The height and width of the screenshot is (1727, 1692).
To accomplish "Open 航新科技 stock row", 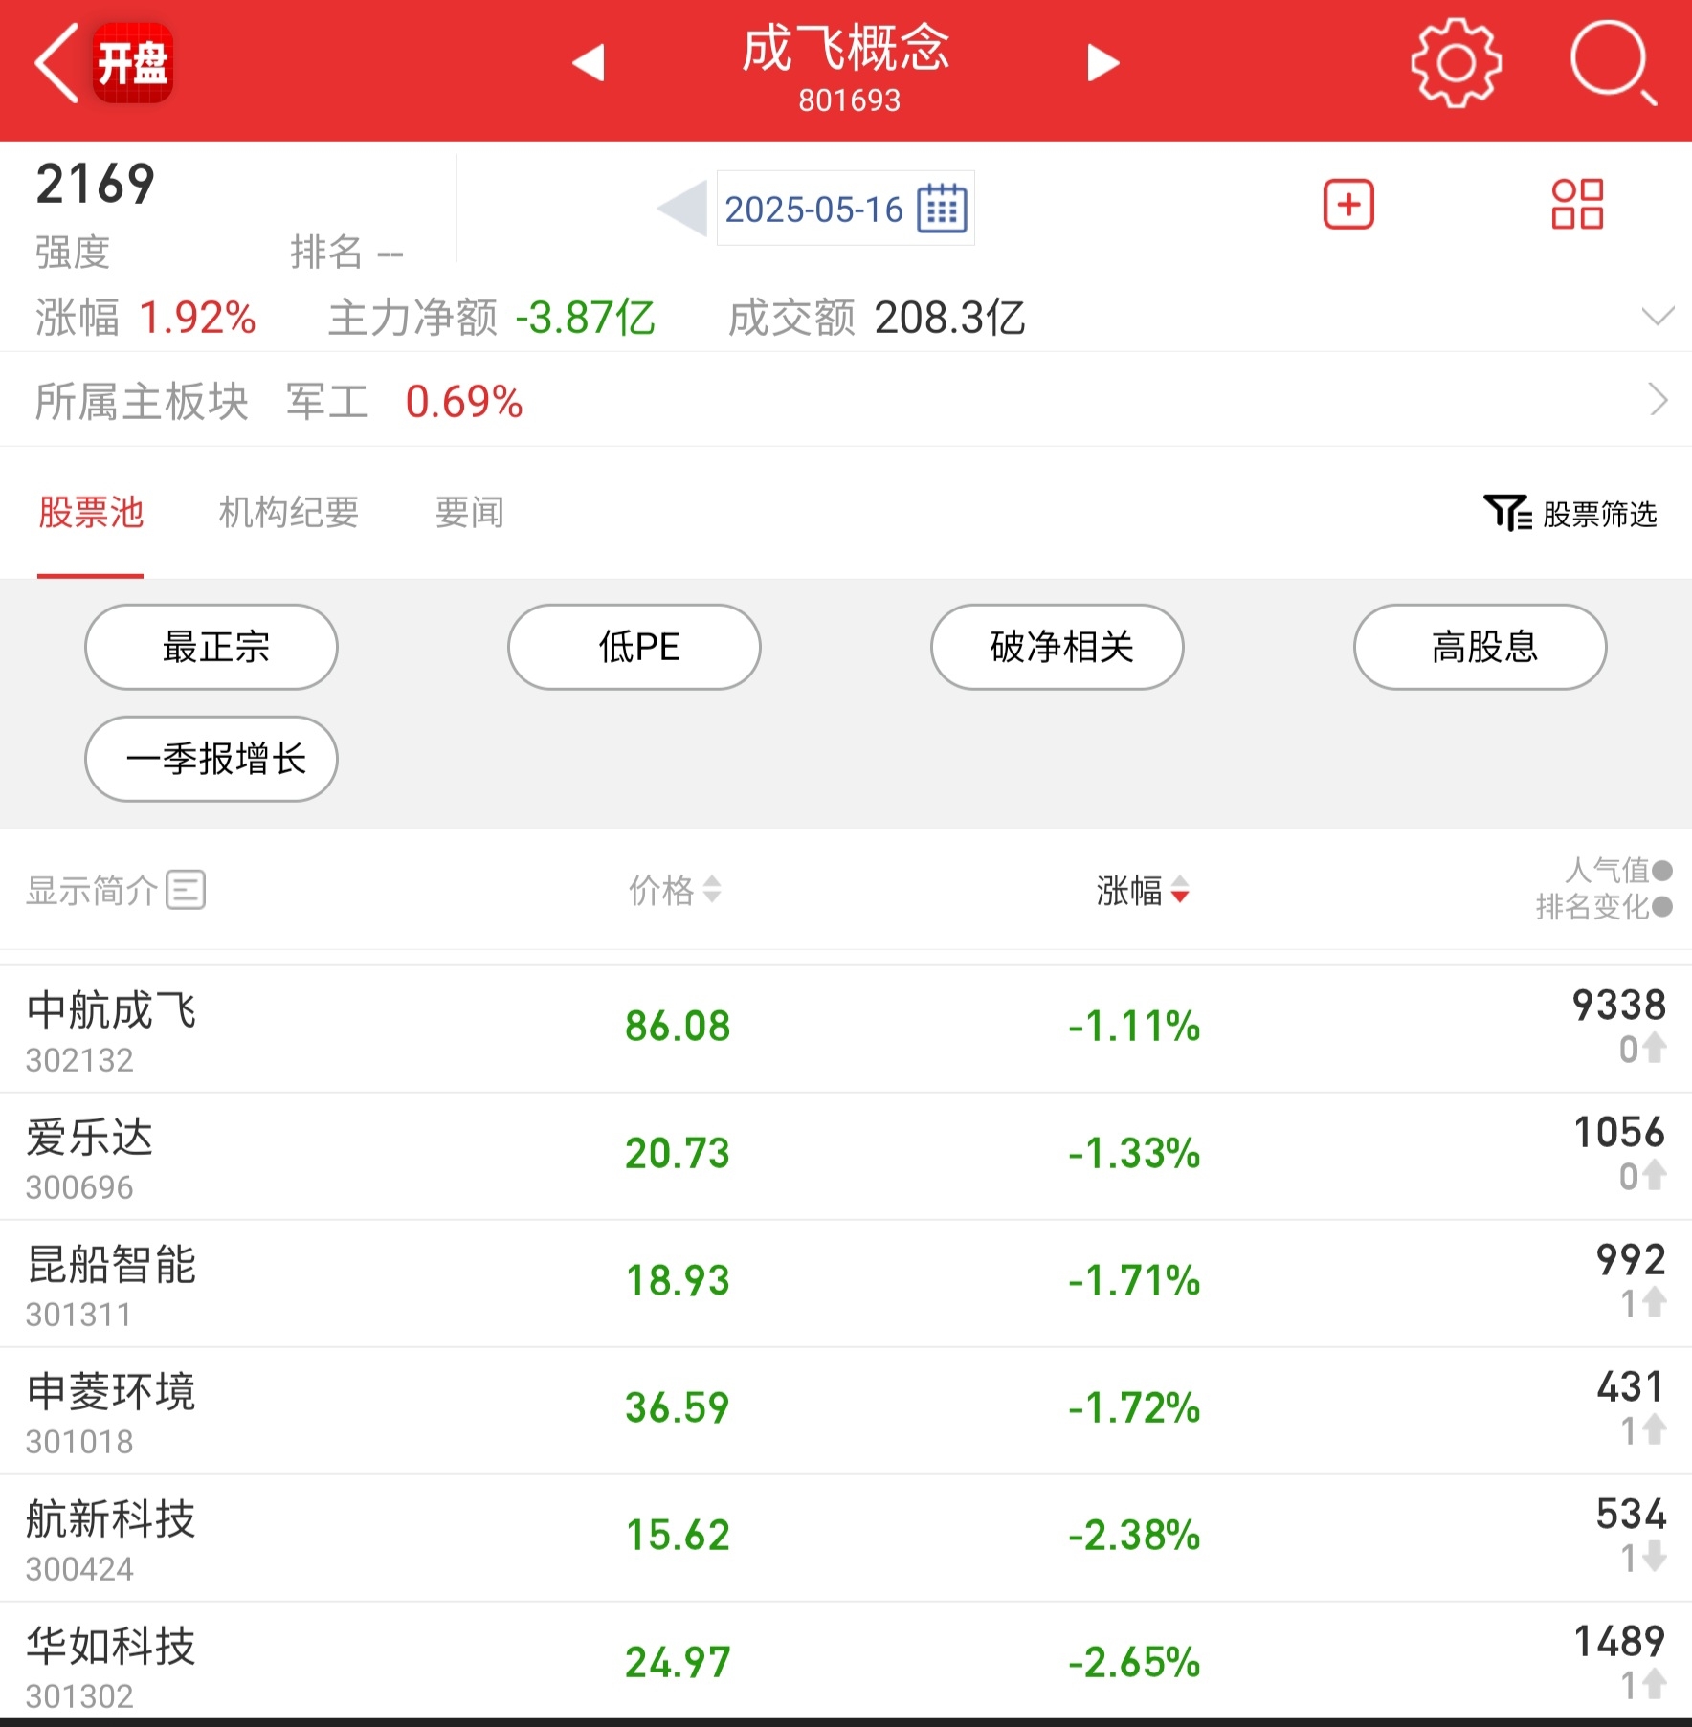I will point(846,1539).
